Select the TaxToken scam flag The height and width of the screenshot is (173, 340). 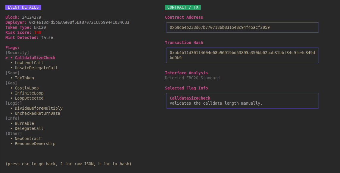[24, 78]
